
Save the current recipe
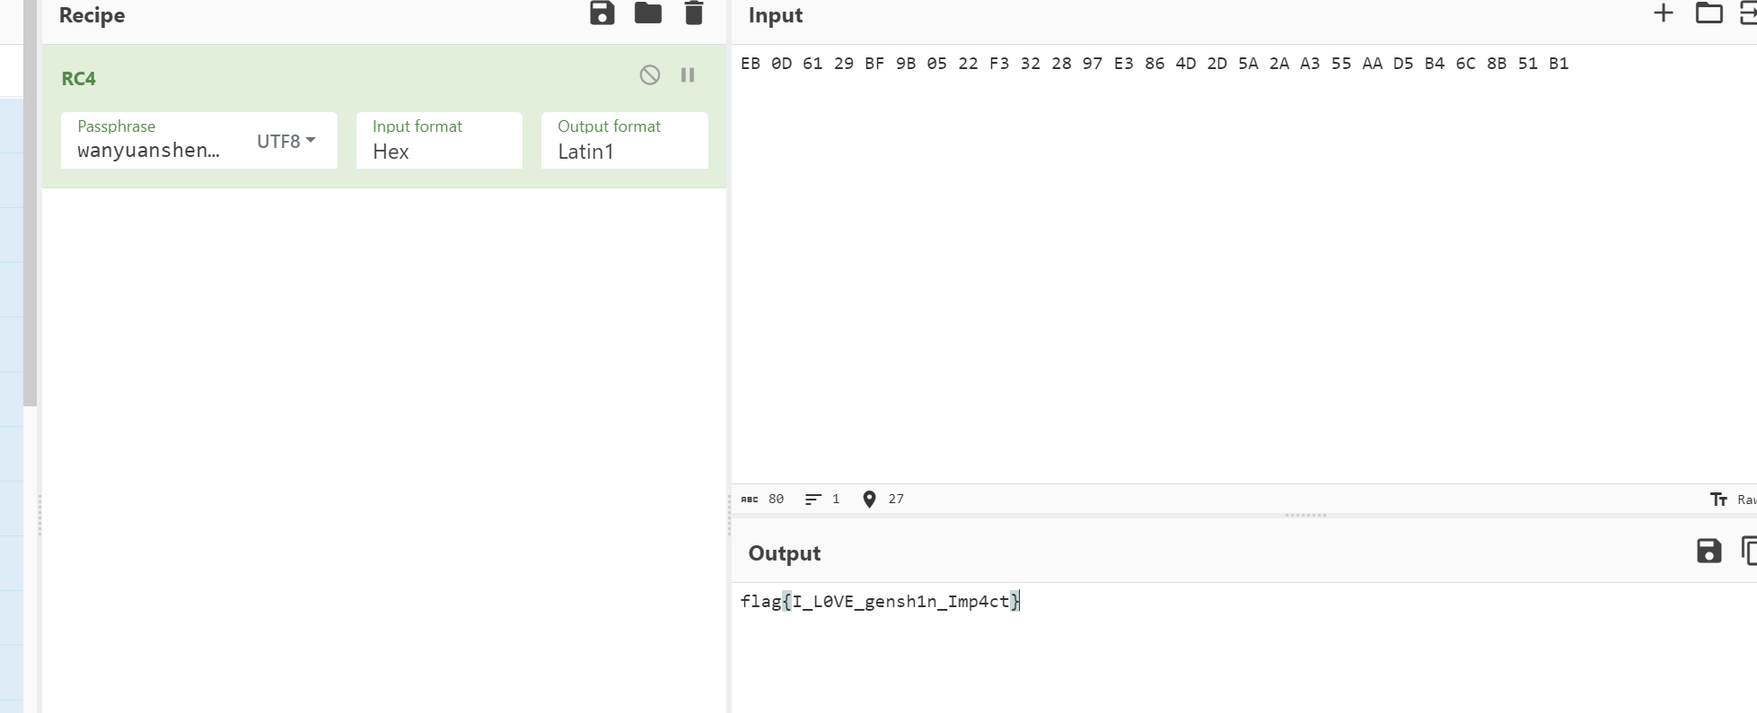pyautogui.click(x=602, y=13)
